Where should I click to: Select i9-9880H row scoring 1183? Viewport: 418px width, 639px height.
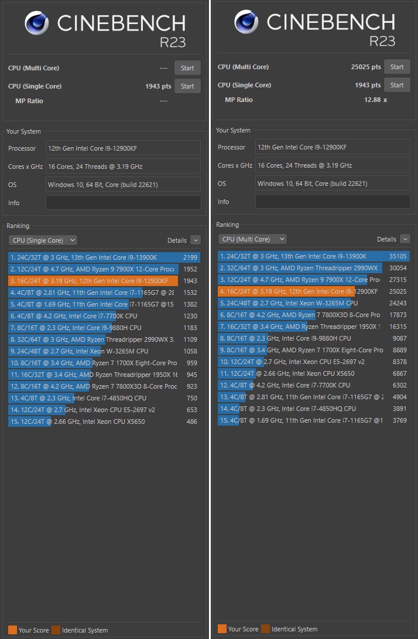[x=104, y=328]
